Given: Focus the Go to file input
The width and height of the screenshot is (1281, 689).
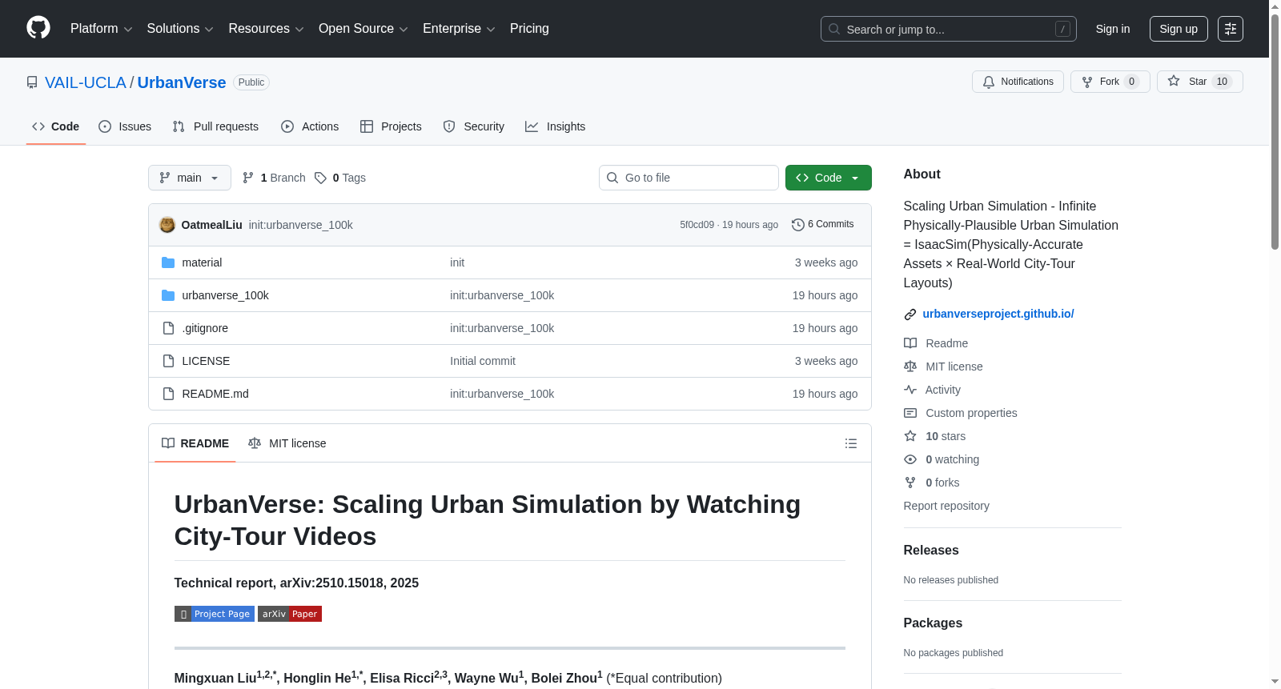Looking at the screenshot, I should [x=689, y=178].
